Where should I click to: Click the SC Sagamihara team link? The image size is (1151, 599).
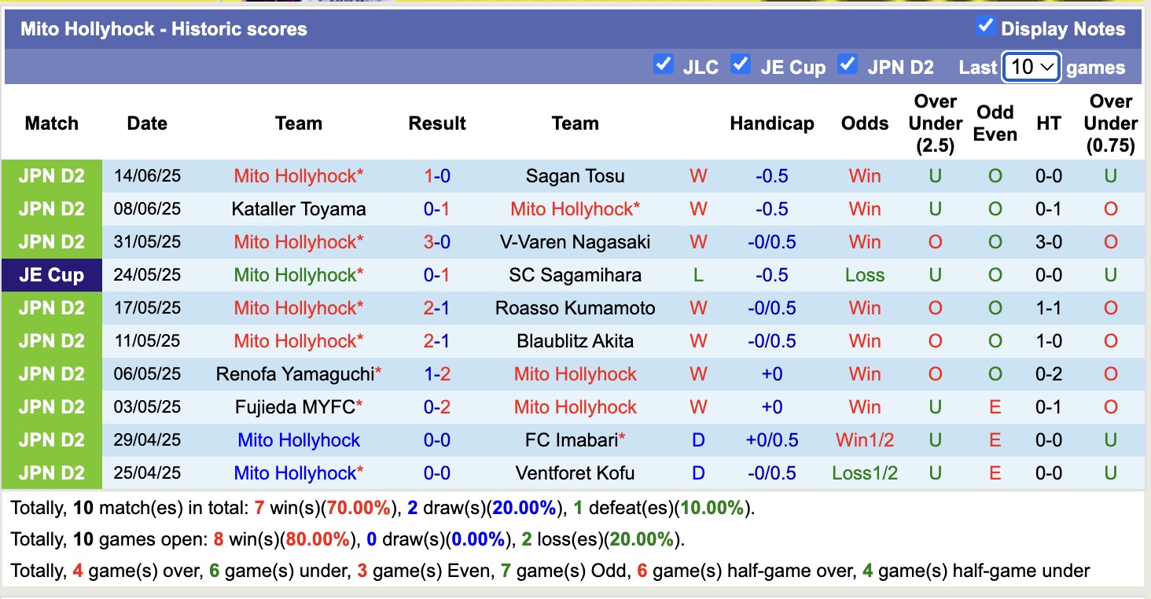click(x=575, y=275)
